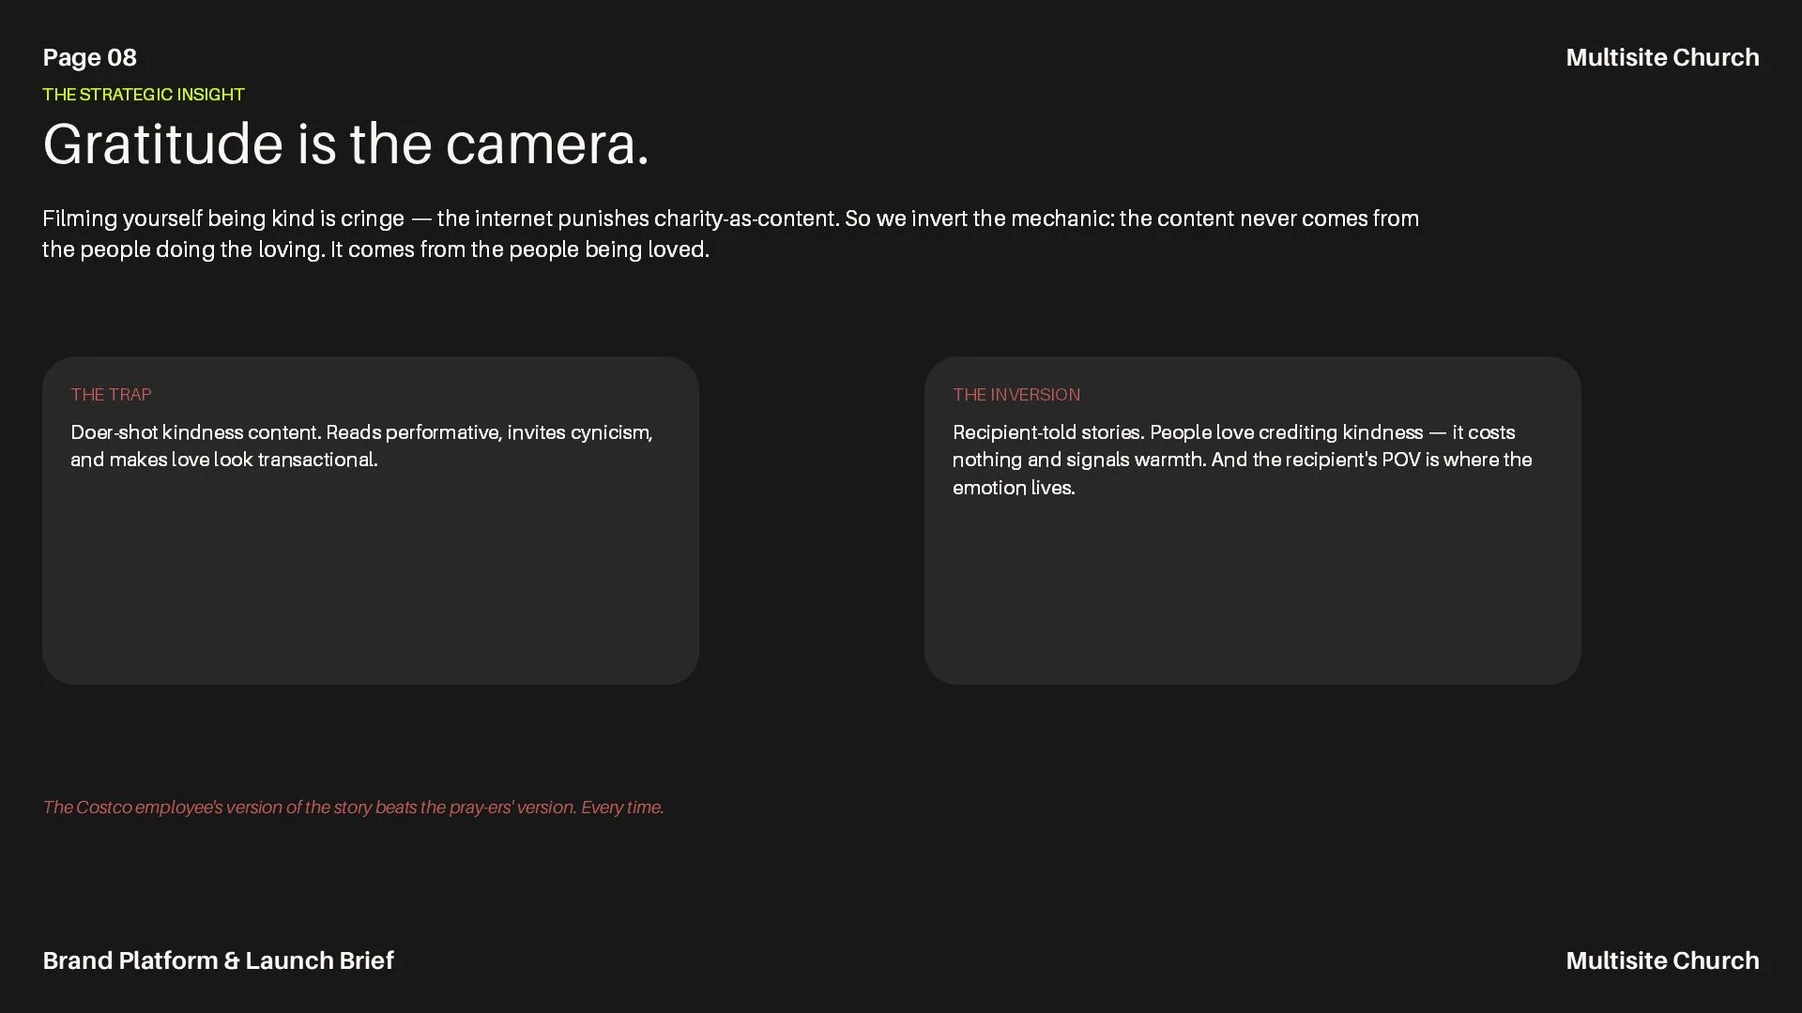
Task: Click the Brand Platform & Launch Brief footer
Action: [x=218, y=960]
